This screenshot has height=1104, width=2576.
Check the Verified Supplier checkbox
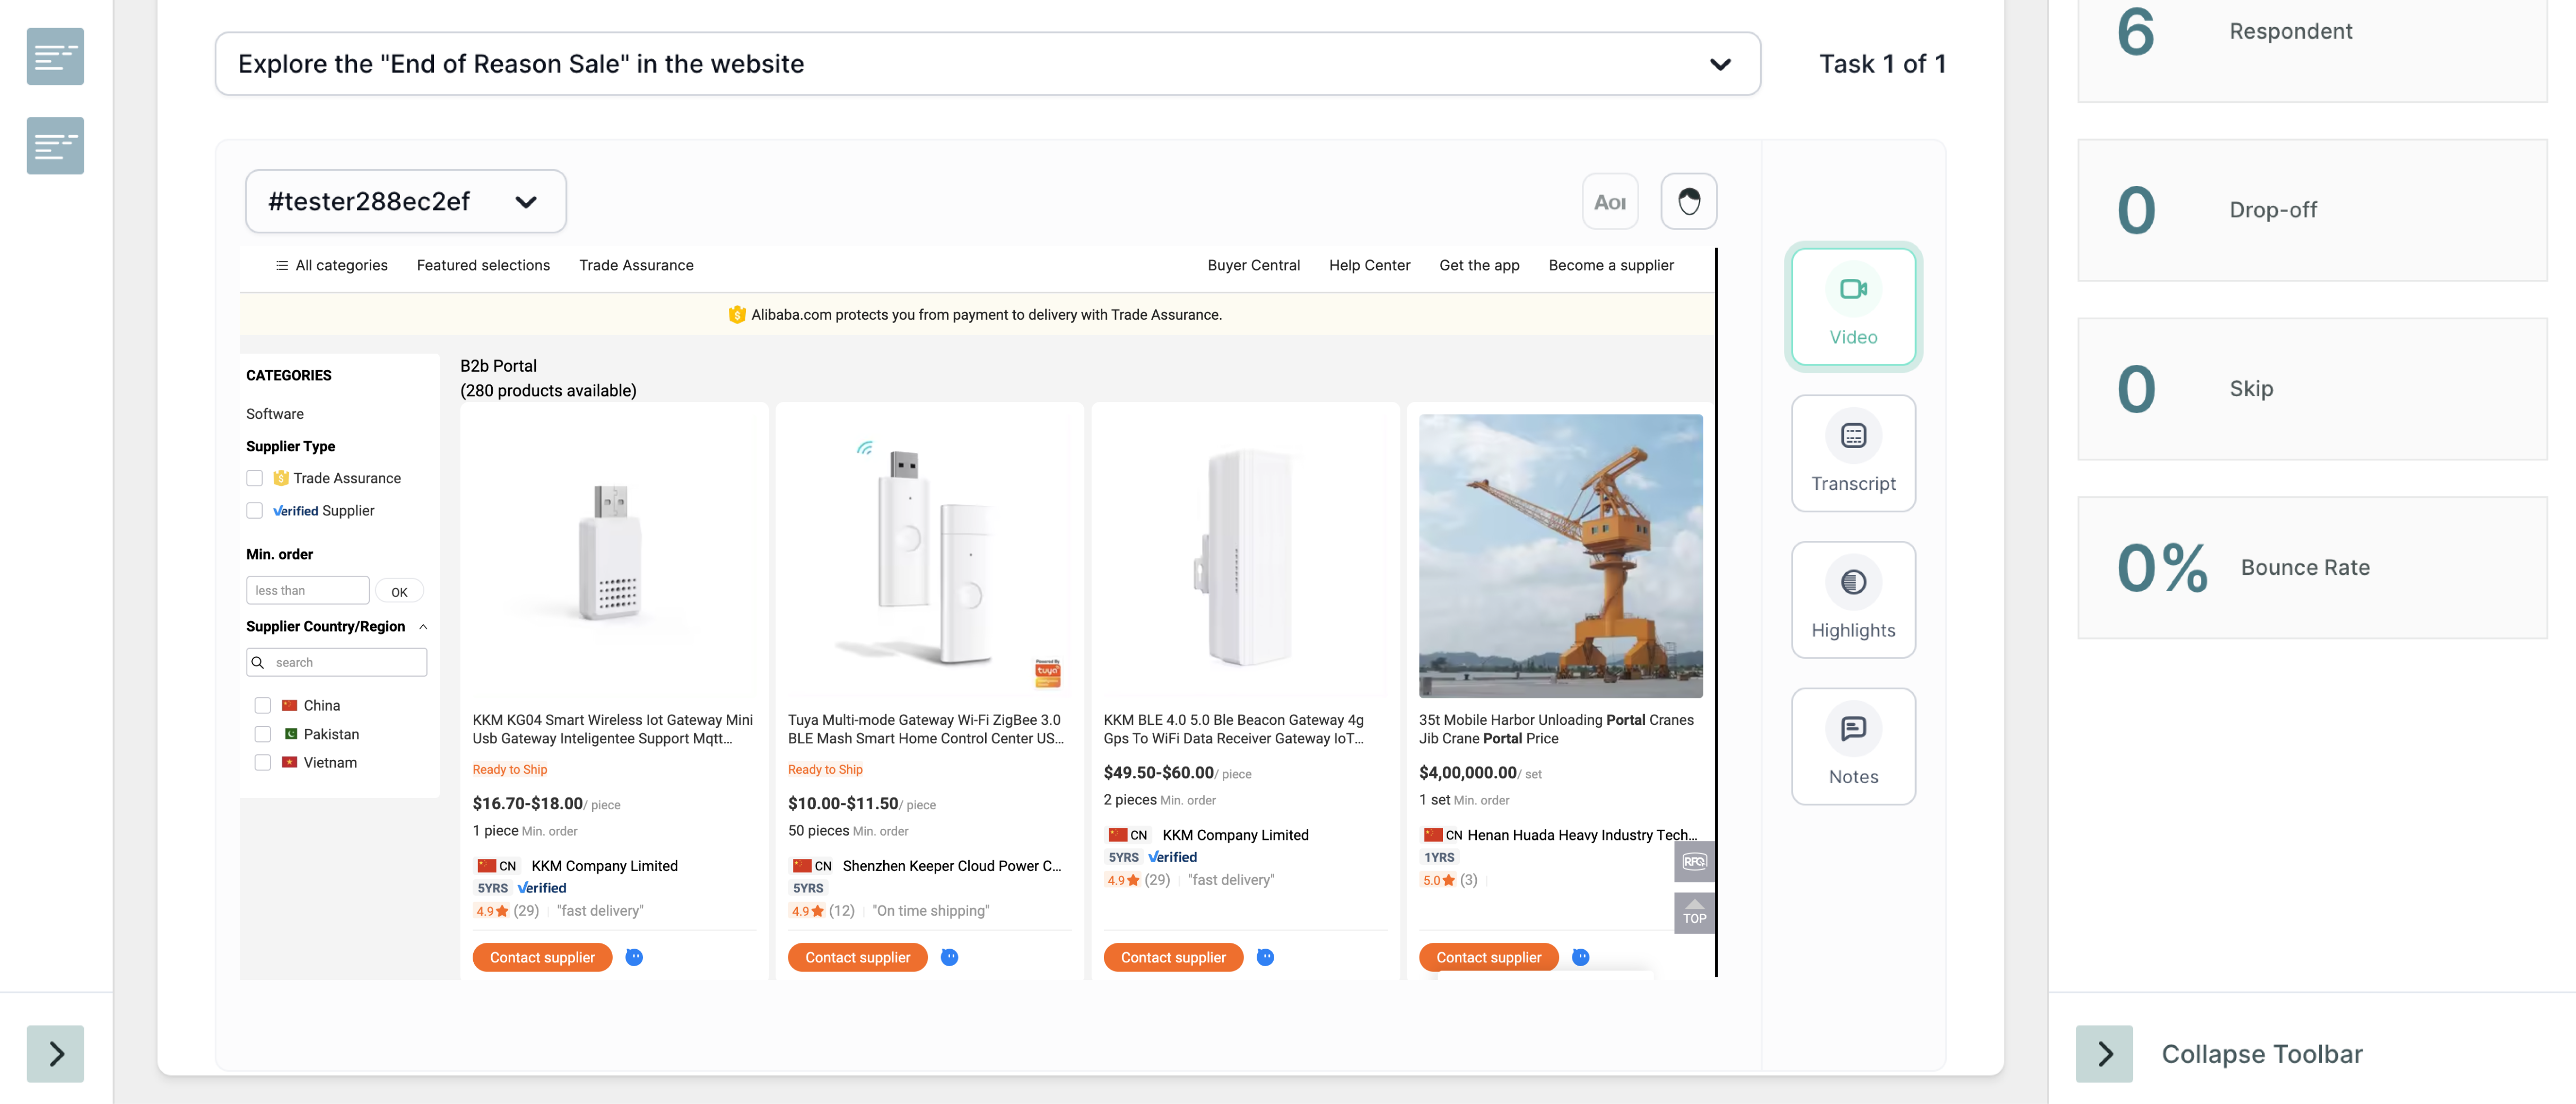tap(255, 511)
